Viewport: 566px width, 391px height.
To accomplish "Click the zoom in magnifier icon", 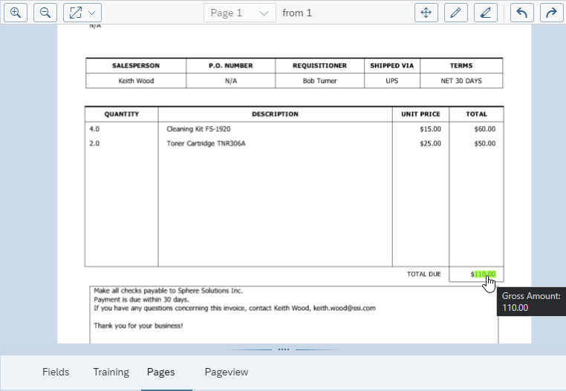I will click(x=16, y=13).
